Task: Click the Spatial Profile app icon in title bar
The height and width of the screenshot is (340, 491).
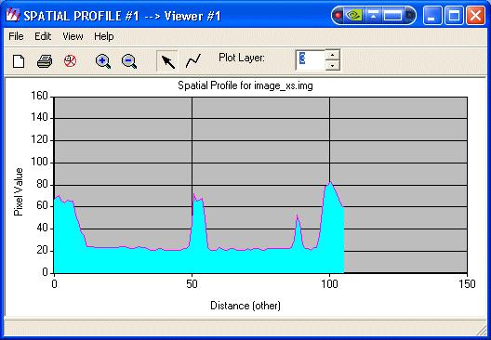Action: 13,15
